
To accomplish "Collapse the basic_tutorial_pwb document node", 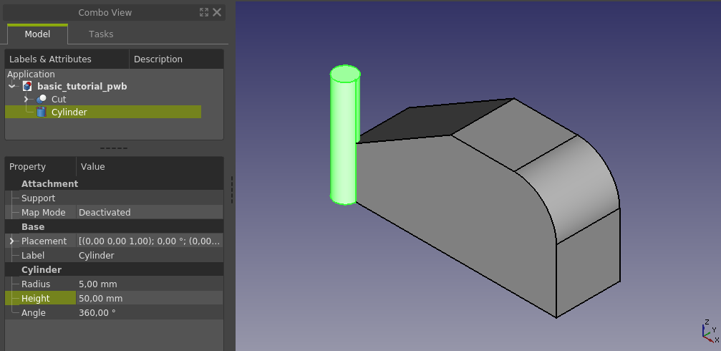I will 12,86.
